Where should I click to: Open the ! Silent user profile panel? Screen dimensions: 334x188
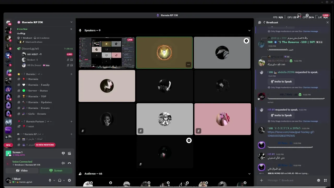click(22, 180)
